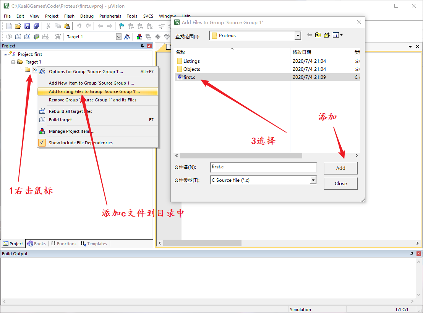Open the Debug menu
The width and height of the screenshot is (423, 313).
tap(87, 16)
